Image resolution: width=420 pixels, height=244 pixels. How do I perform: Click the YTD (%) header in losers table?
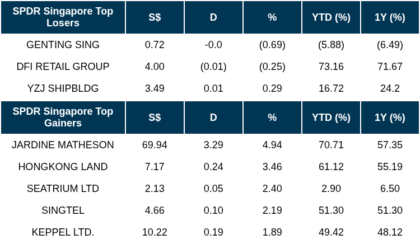[331, 17]
